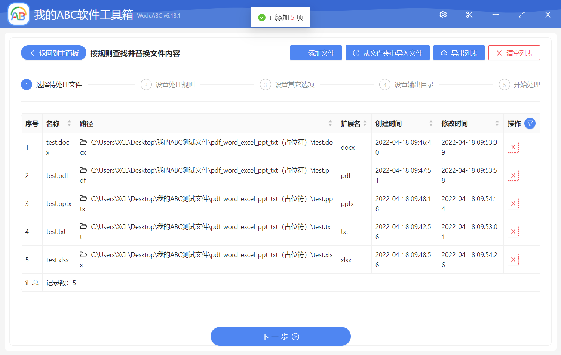Sort files by 修改时间
561x355 pixels.
(x=497, y=123)
